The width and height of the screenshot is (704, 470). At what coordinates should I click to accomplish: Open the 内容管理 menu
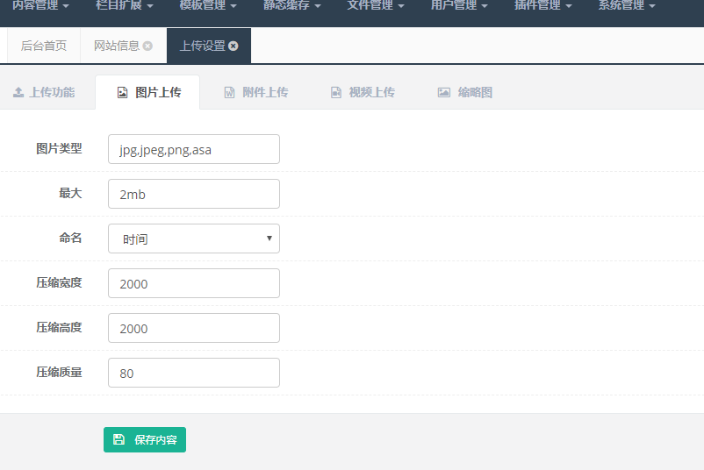click(x=40, y=5)
